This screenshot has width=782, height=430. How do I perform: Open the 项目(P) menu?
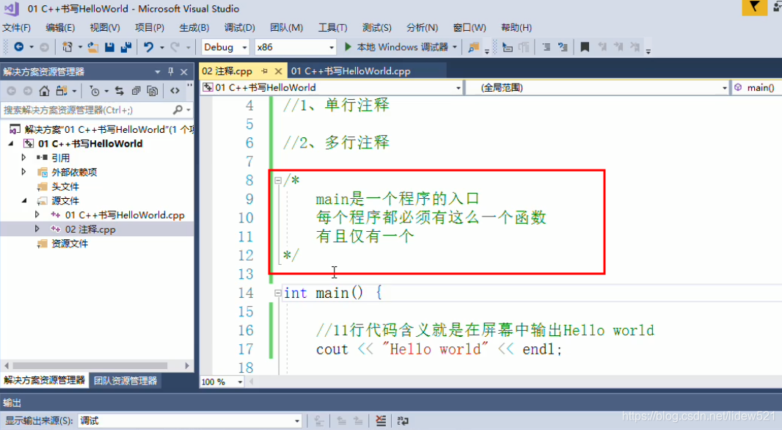click(149, 28)
